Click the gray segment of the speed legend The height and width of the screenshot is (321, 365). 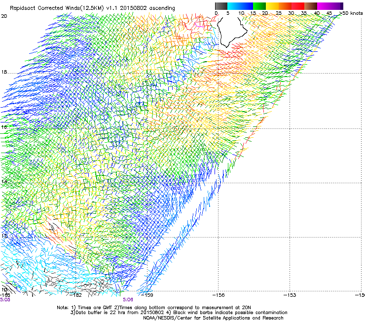coord(221,6)
